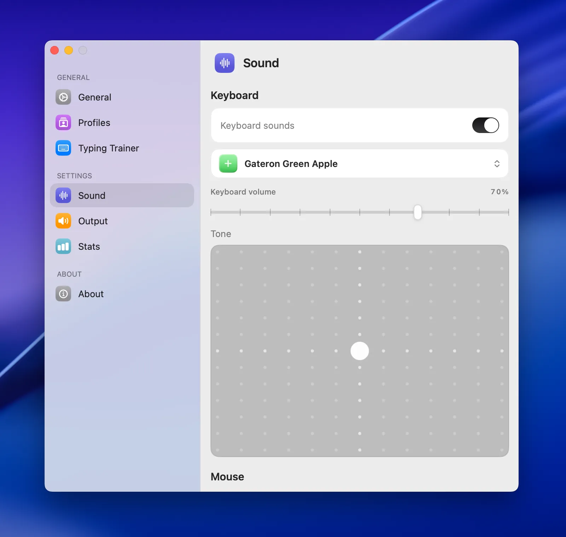Select the Sound sidebar item
Viewport: 566px width, 537px height.
click(122, 195)
